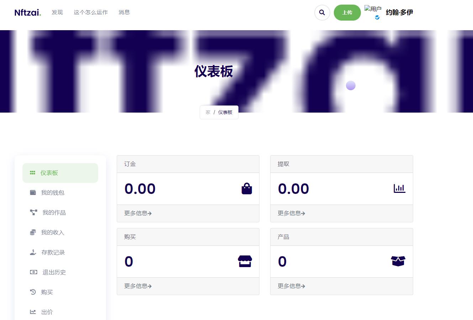473x320 pixels.
Task: Open the 发现 navigation menu
Action: click(57, 12)
